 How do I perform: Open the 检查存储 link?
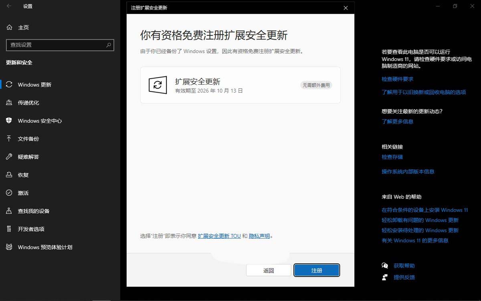tap(392, 157)
